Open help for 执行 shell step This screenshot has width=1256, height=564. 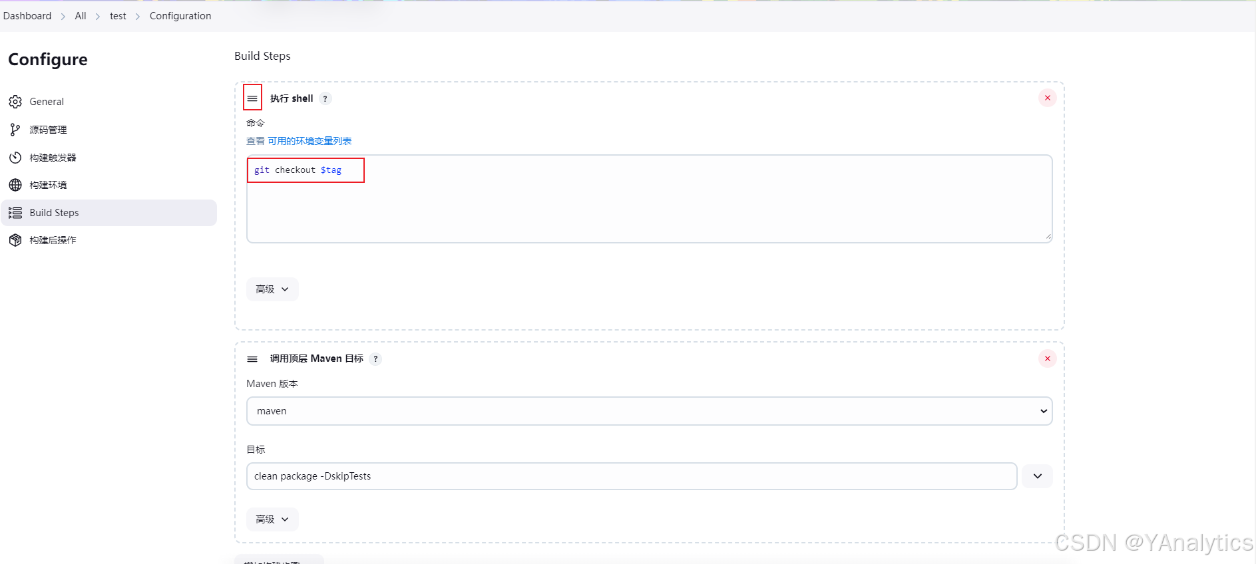coord(325,98)
